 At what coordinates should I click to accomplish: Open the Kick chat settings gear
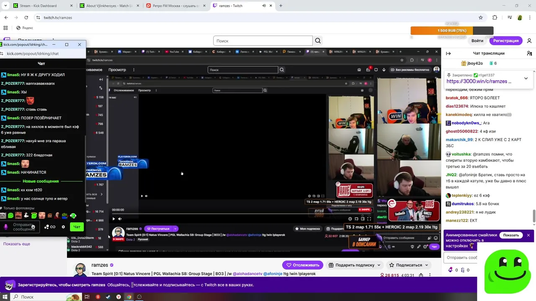[63, 227]
